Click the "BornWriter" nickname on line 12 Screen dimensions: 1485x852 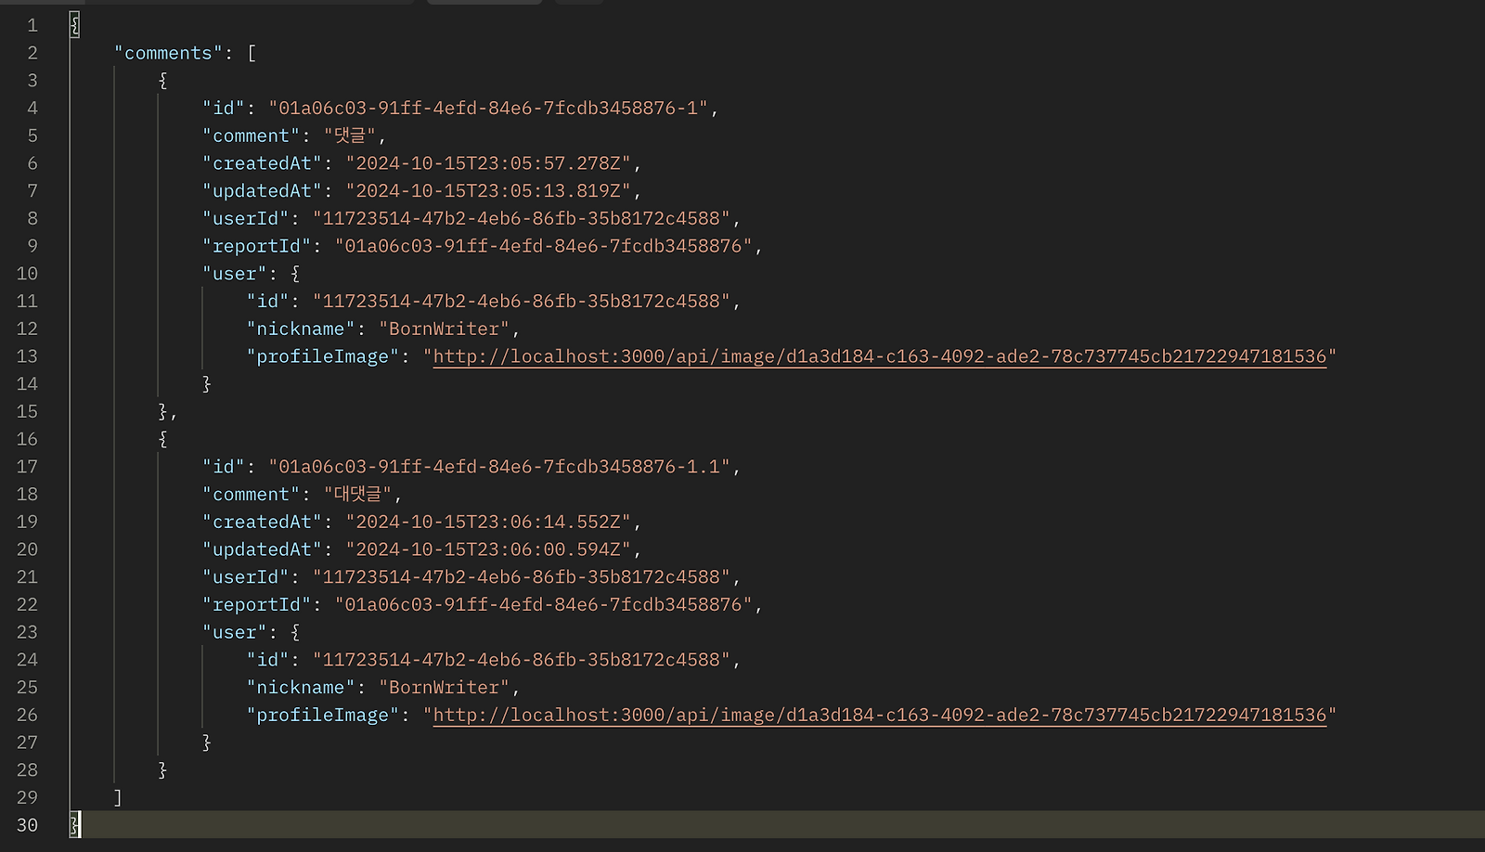444,329
